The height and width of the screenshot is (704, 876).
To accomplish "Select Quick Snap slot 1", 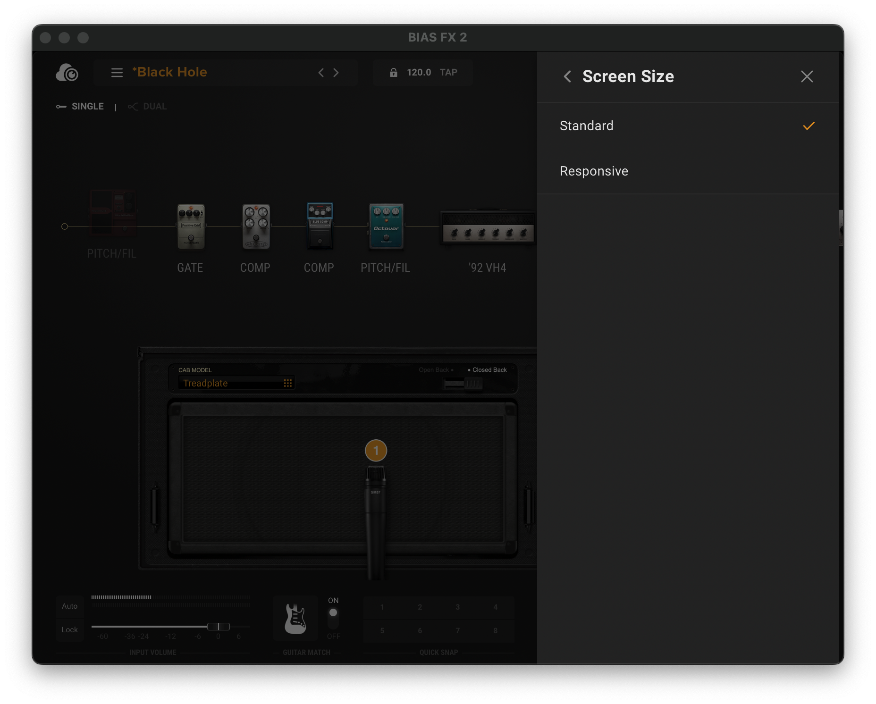I will pos(382,607).
